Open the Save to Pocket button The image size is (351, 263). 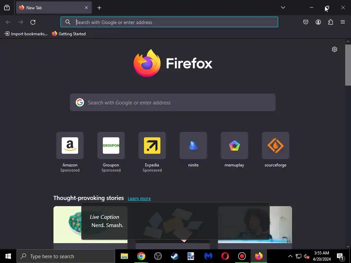[x=305, y=22]
